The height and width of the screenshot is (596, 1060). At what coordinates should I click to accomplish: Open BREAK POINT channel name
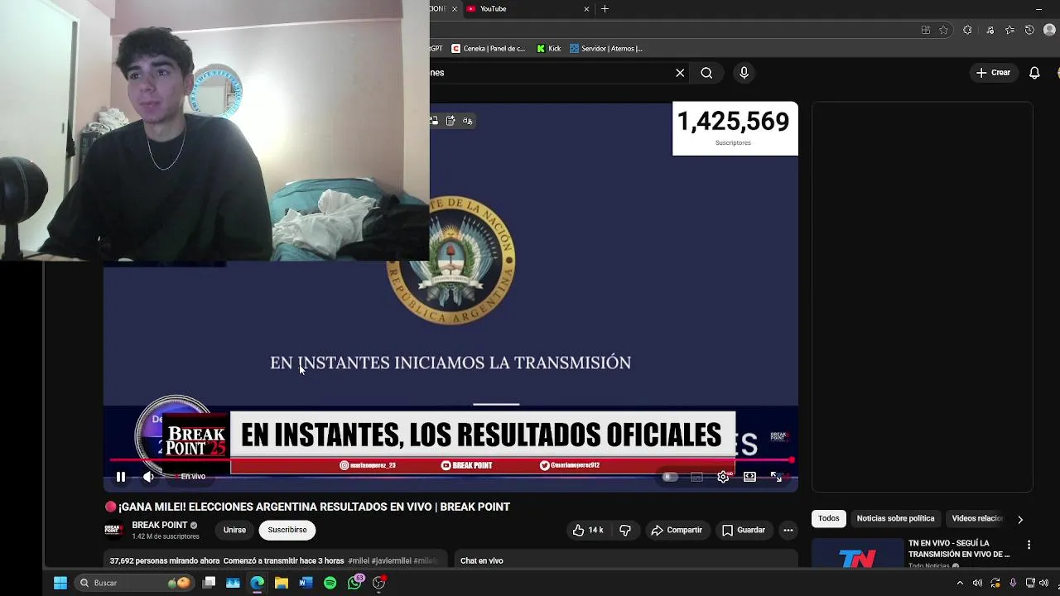(x=159, y=525)
